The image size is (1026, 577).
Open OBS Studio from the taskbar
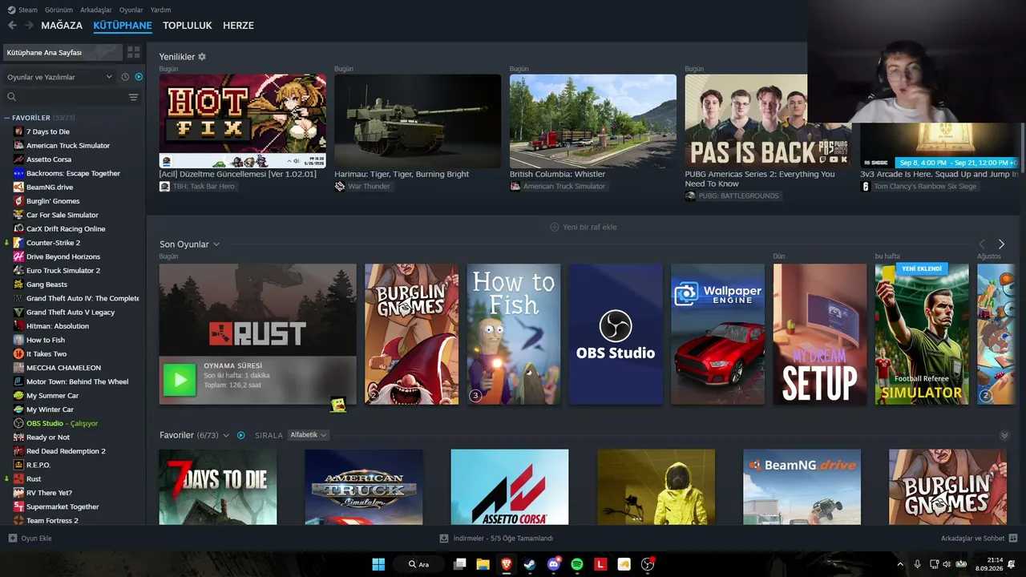pyautogui.click(x=648, y=564)
